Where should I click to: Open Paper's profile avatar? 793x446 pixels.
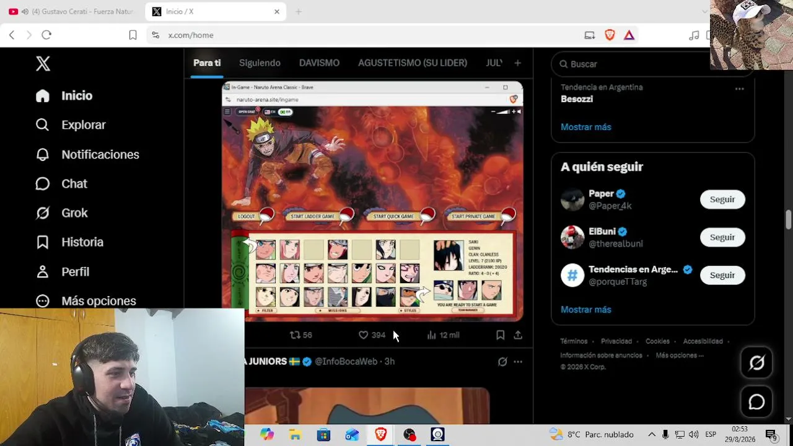[x=572, y=199]
